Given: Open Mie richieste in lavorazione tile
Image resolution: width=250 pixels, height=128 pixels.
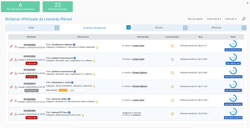Looking at the screenshot, I should (20, 7).
